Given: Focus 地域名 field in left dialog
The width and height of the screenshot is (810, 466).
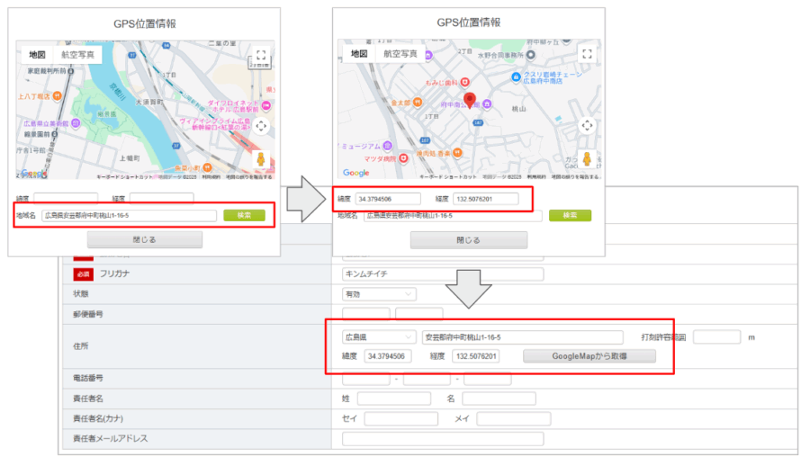Looking at the screenshot, I should [129, 215].
